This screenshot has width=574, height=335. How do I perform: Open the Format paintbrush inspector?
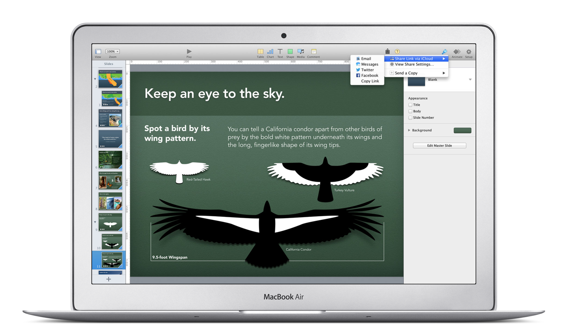(444, 52)
